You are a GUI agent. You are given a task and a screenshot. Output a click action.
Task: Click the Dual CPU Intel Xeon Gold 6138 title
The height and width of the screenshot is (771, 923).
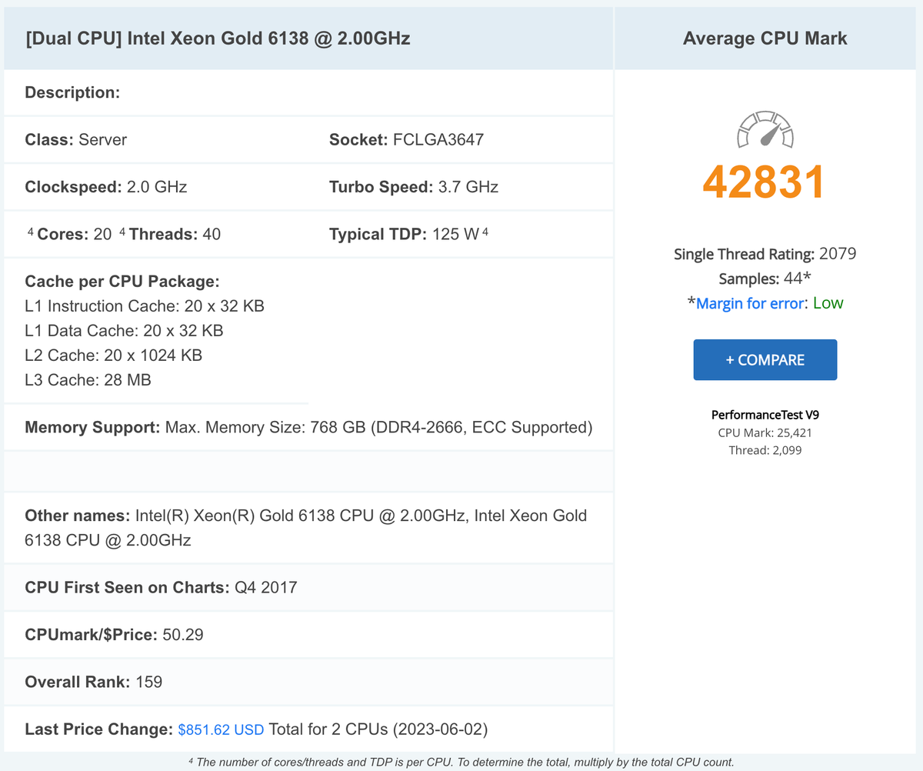(218, 38)
